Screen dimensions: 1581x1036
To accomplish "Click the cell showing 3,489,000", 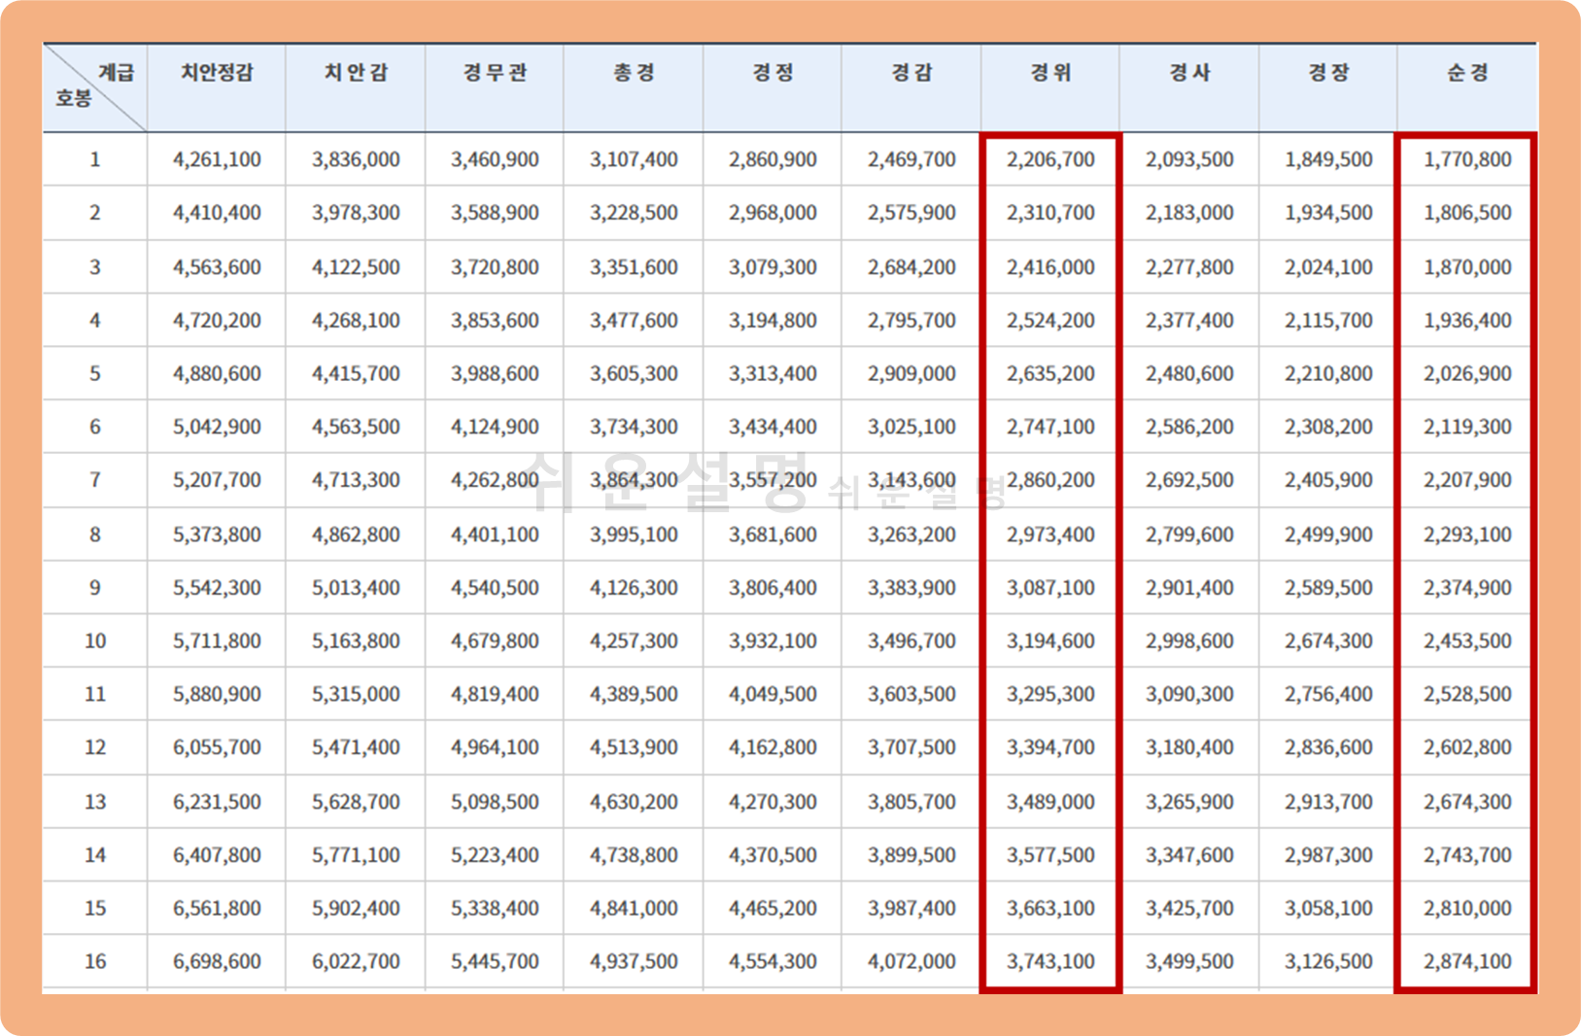I will pyautogui.click(x=1050, y=802).
